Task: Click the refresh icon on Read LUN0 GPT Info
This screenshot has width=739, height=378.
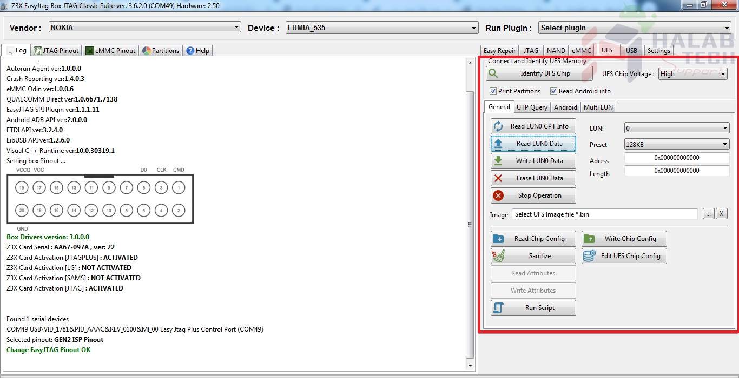Action: pyautogui.click(x=498, y=126)
